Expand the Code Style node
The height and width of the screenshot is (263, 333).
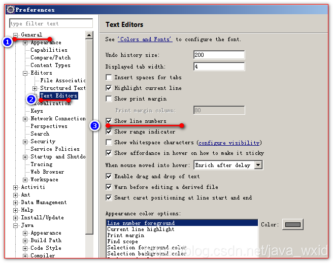(25, 248)
